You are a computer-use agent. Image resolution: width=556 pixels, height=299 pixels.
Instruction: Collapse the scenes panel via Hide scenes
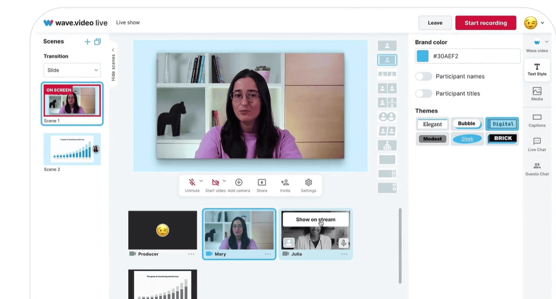pyautogui.click(x=113, y=65)
